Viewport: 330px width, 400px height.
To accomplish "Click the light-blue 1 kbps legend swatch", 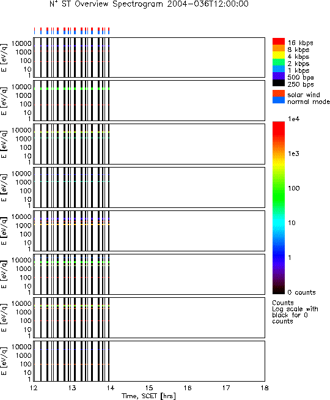I will point(279,69).
